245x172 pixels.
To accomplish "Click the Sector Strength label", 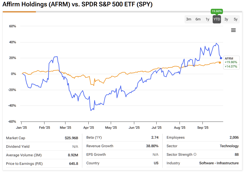I will coord(180,155).
